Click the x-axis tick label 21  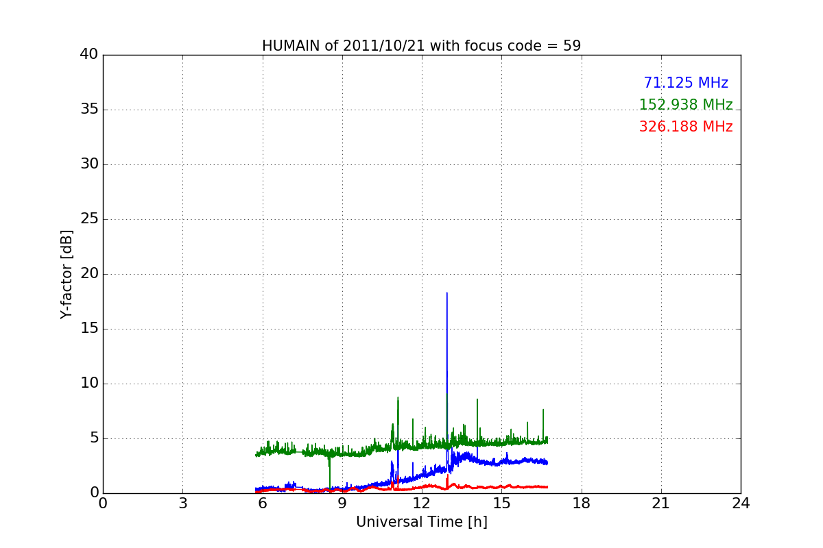tap(661, 503)
